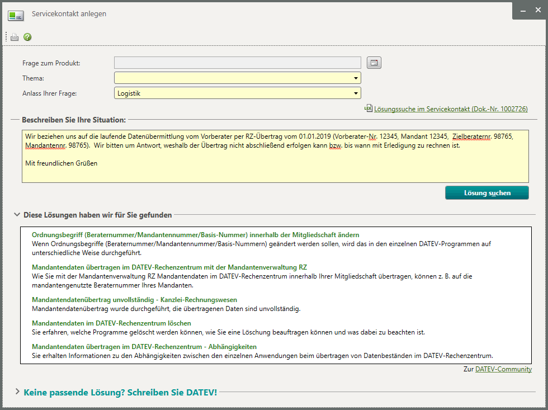Click the Servicekontakt window app icon

pos(16,16)
